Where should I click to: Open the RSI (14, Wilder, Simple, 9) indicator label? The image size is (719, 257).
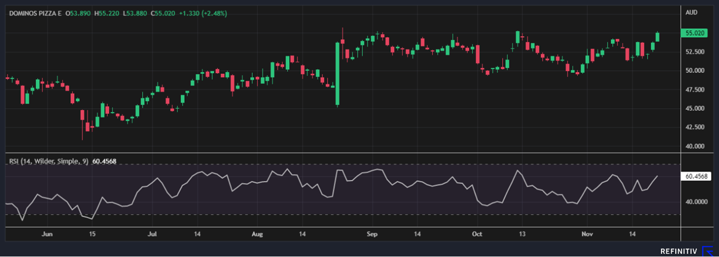point(49,160)
